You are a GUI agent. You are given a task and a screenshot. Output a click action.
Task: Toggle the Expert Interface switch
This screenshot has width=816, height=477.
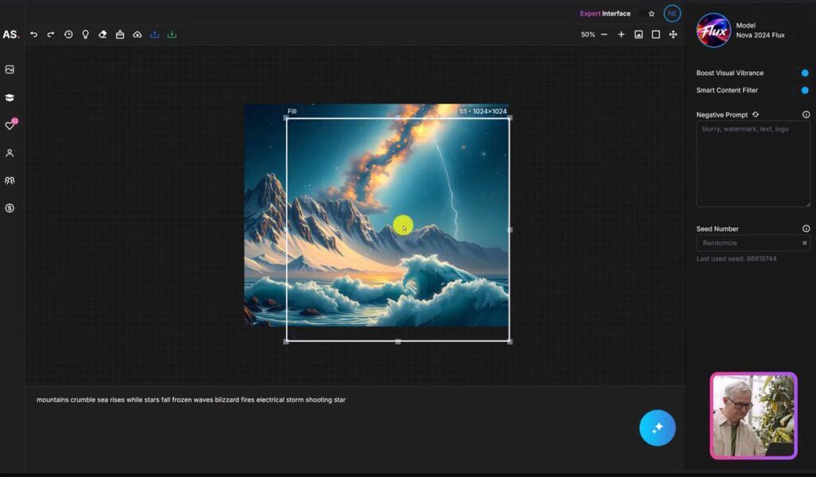tap(642, 14)
